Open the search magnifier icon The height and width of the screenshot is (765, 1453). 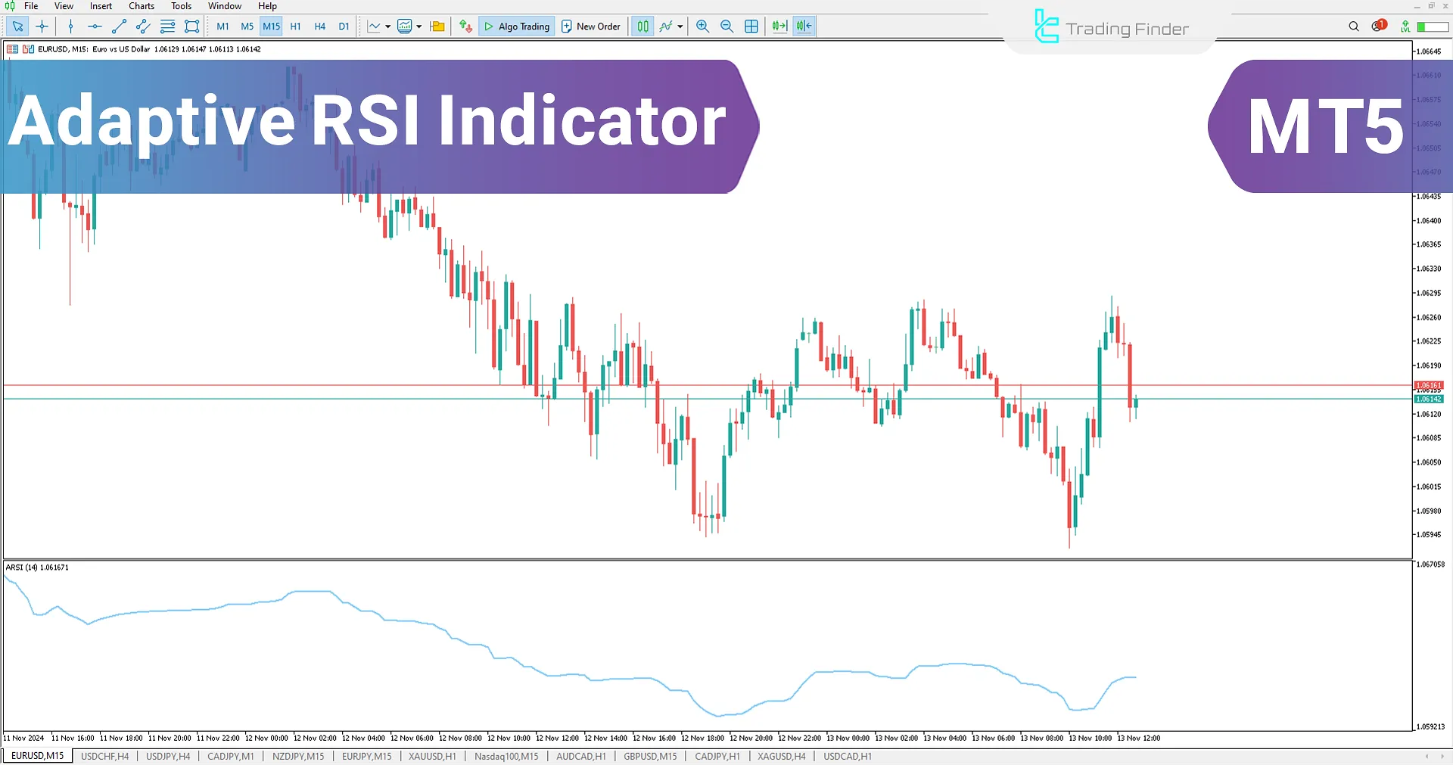[1354, 26]
